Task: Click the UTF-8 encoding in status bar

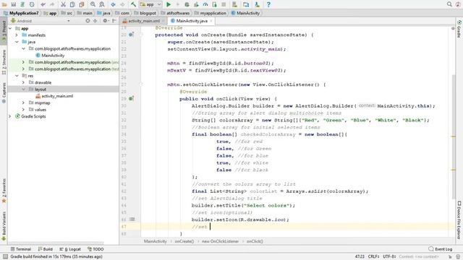Action: [x=389, y=256]
